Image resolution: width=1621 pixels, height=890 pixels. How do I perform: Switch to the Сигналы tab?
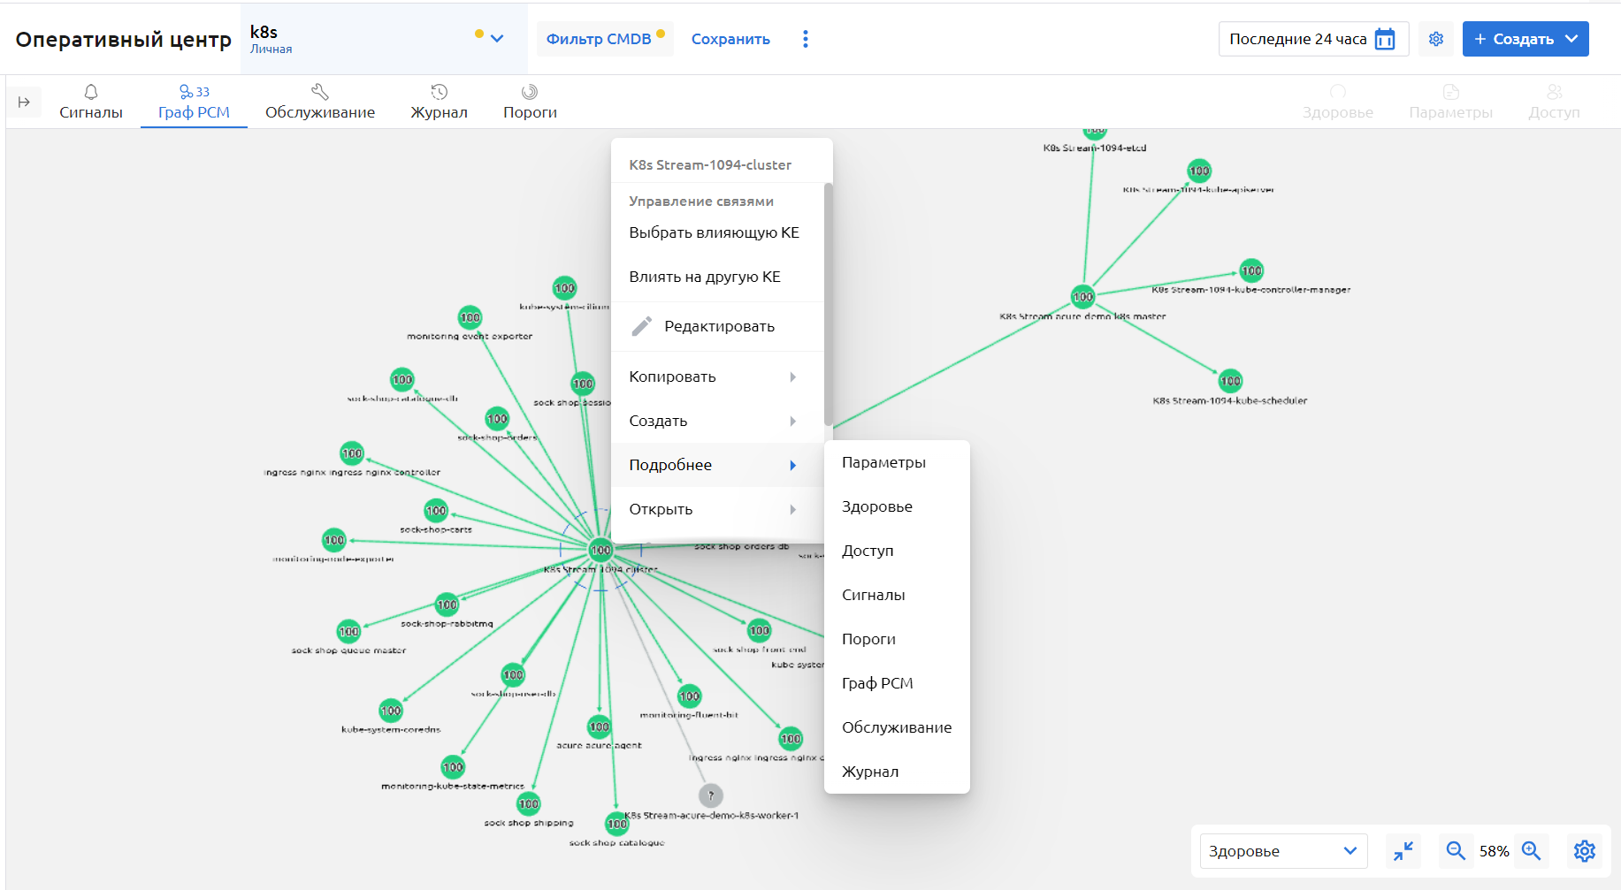[x=91, y=103]
